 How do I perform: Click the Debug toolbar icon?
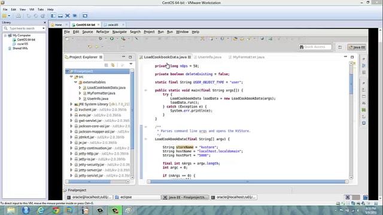(101, 39)
